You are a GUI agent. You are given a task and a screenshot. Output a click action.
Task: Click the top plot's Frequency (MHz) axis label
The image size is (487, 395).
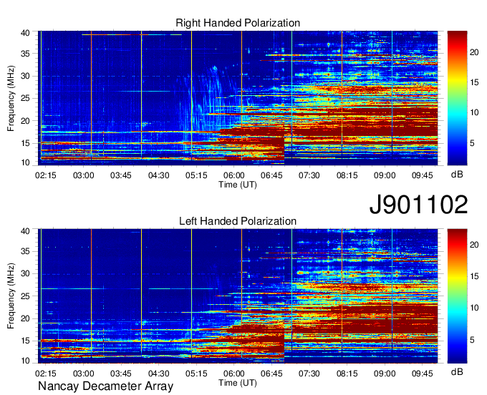(x=11, y=98)
